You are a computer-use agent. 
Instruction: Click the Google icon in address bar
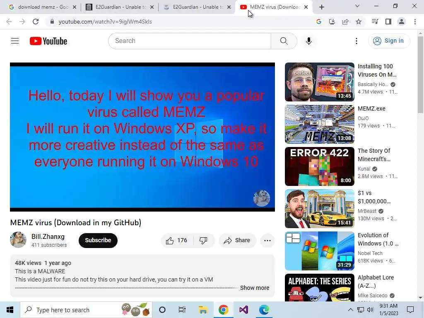(x=319, y=22)
